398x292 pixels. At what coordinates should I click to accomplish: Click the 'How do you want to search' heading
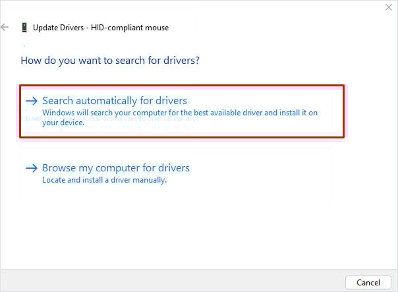tap(110, 60)
